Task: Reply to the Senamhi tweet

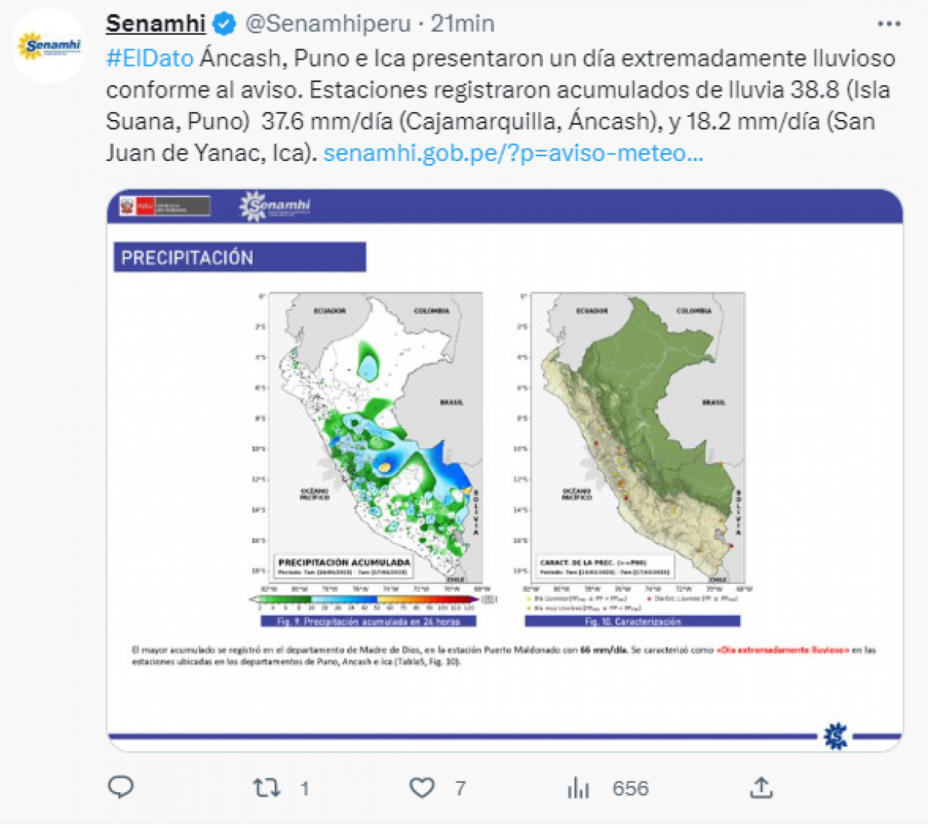Action: click(x=121, y=788)
